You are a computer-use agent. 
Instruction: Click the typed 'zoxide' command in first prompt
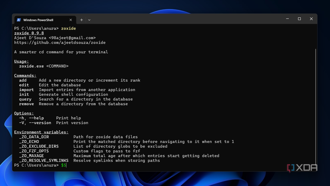point(68,29)
